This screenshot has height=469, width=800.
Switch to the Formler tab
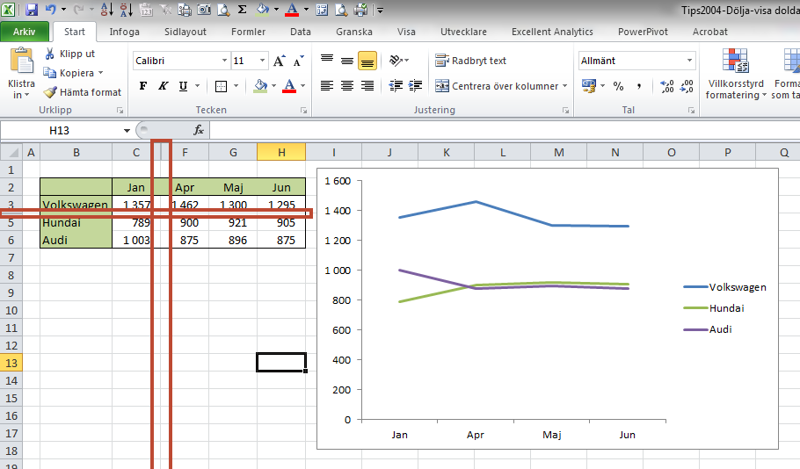(248, 32)
